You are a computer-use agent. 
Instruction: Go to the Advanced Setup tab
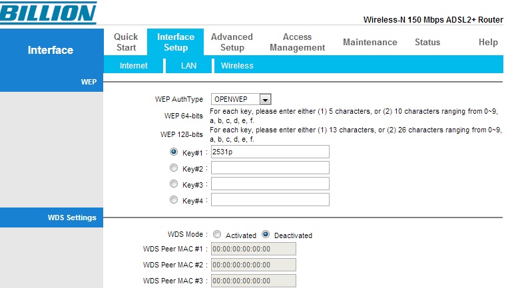point(232,42)
